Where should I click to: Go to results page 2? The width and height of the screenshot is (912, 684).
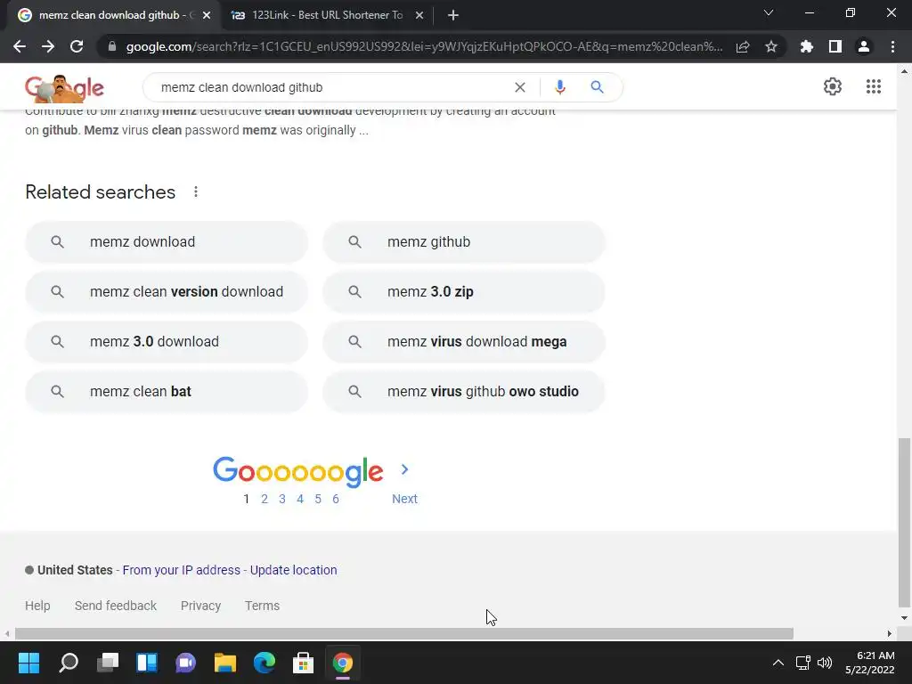point(265,499)
